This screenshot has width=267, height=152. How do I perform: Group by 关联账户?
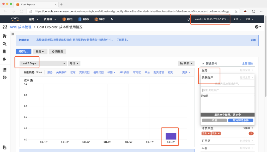61,72
